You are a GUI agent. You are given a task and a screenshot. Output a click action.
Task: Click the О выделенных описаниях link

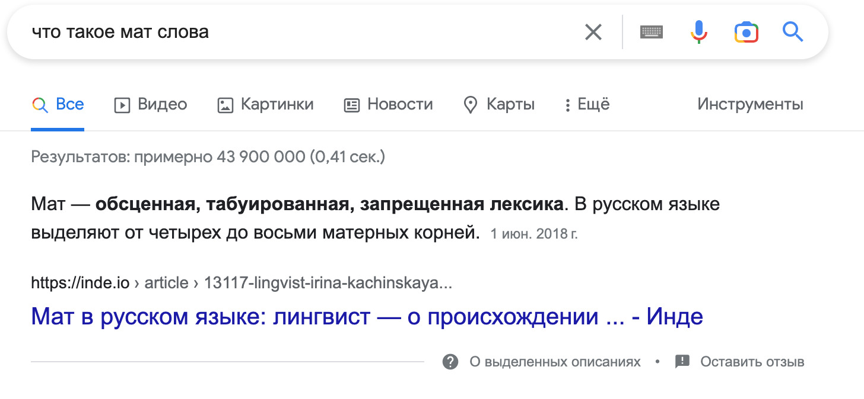click(x=555, y=362)
